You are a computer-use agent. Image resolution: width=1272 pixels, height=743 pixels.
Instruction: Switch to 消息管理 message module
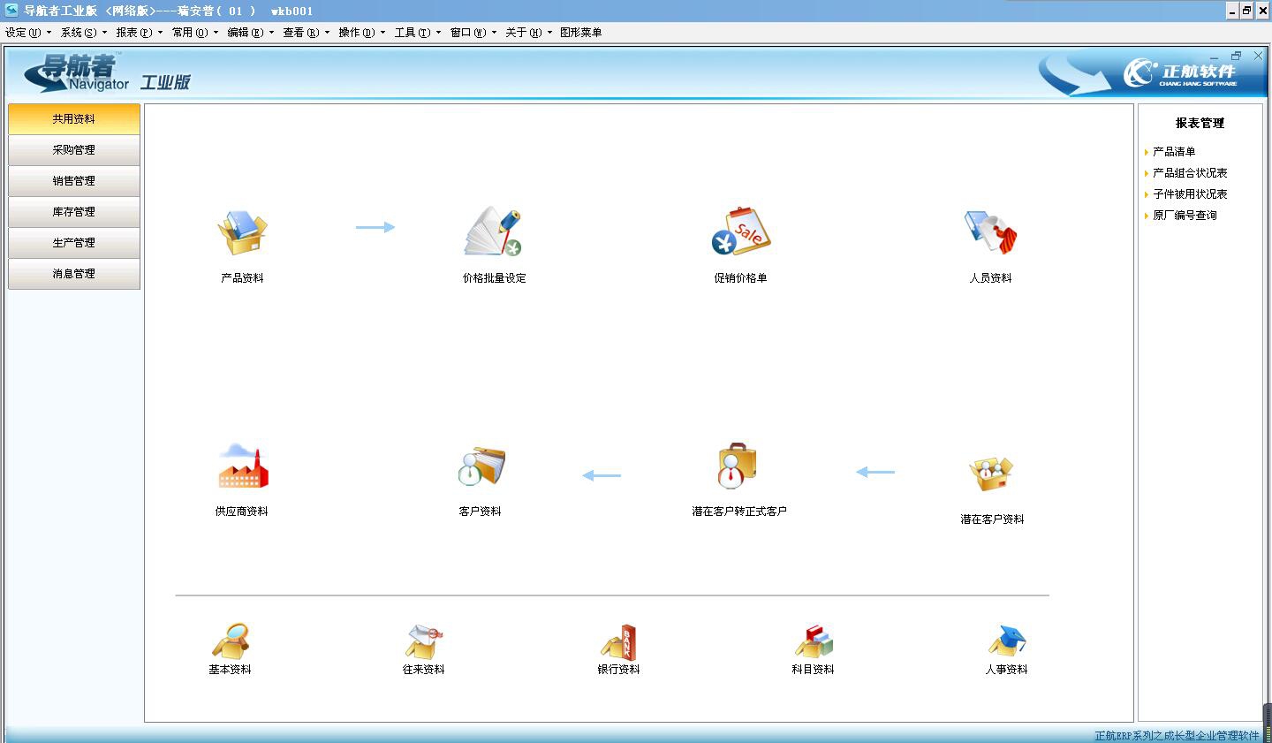tap(74, 274)
